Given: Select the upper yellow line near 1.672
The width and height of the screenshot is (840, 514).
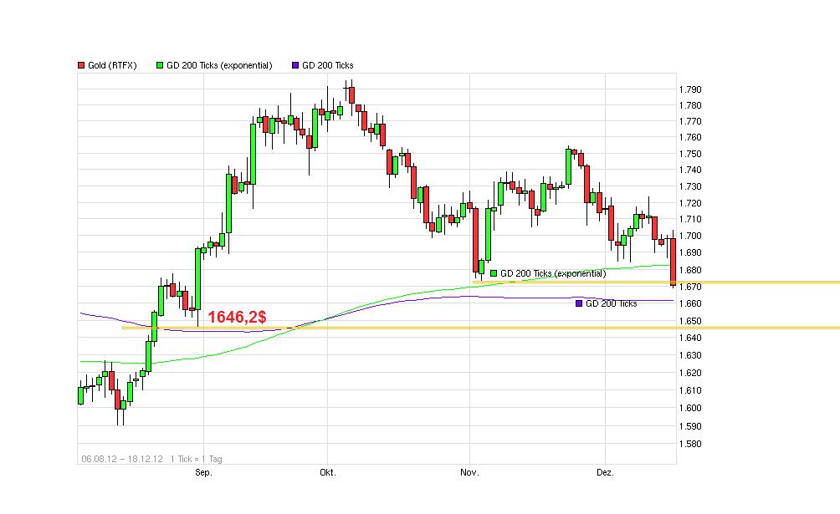Looking at the screenshot, I should [753, 284].
